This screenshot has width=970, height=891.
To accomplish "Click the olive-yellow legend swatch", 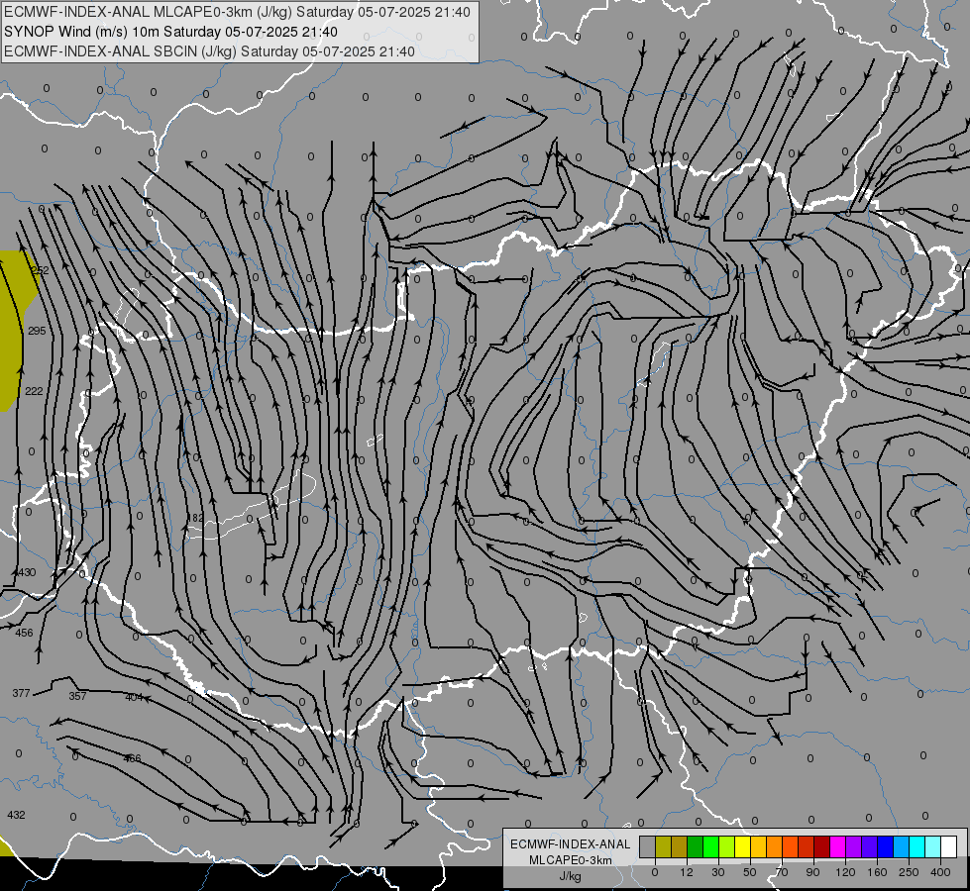I will tap(663, 846).
